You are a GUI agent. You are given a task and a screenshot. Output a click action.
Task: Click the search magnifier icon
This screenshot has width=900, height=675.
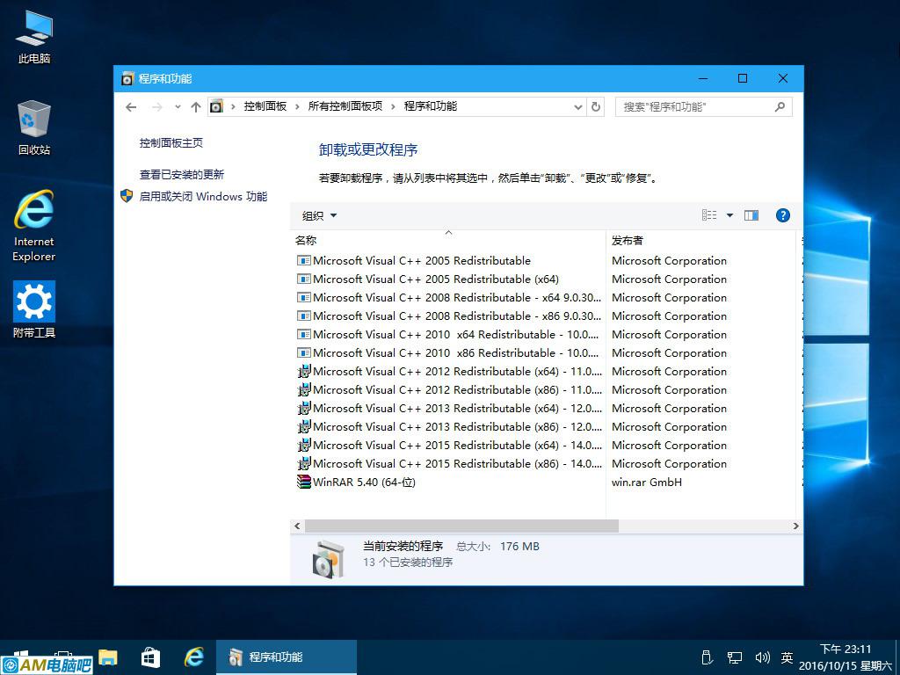coord(780,106)
